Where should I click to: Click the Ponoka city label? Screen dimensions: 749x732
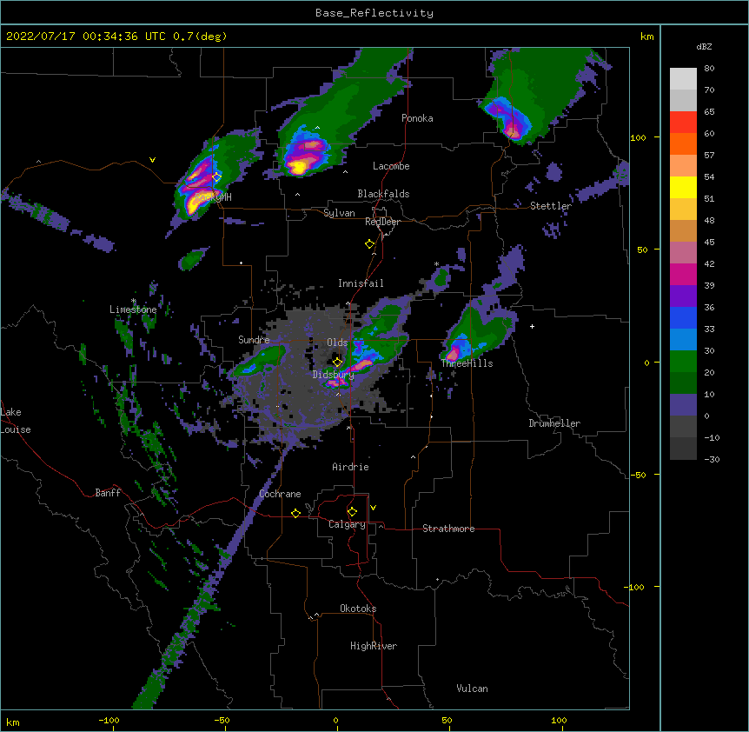[417, 118]
